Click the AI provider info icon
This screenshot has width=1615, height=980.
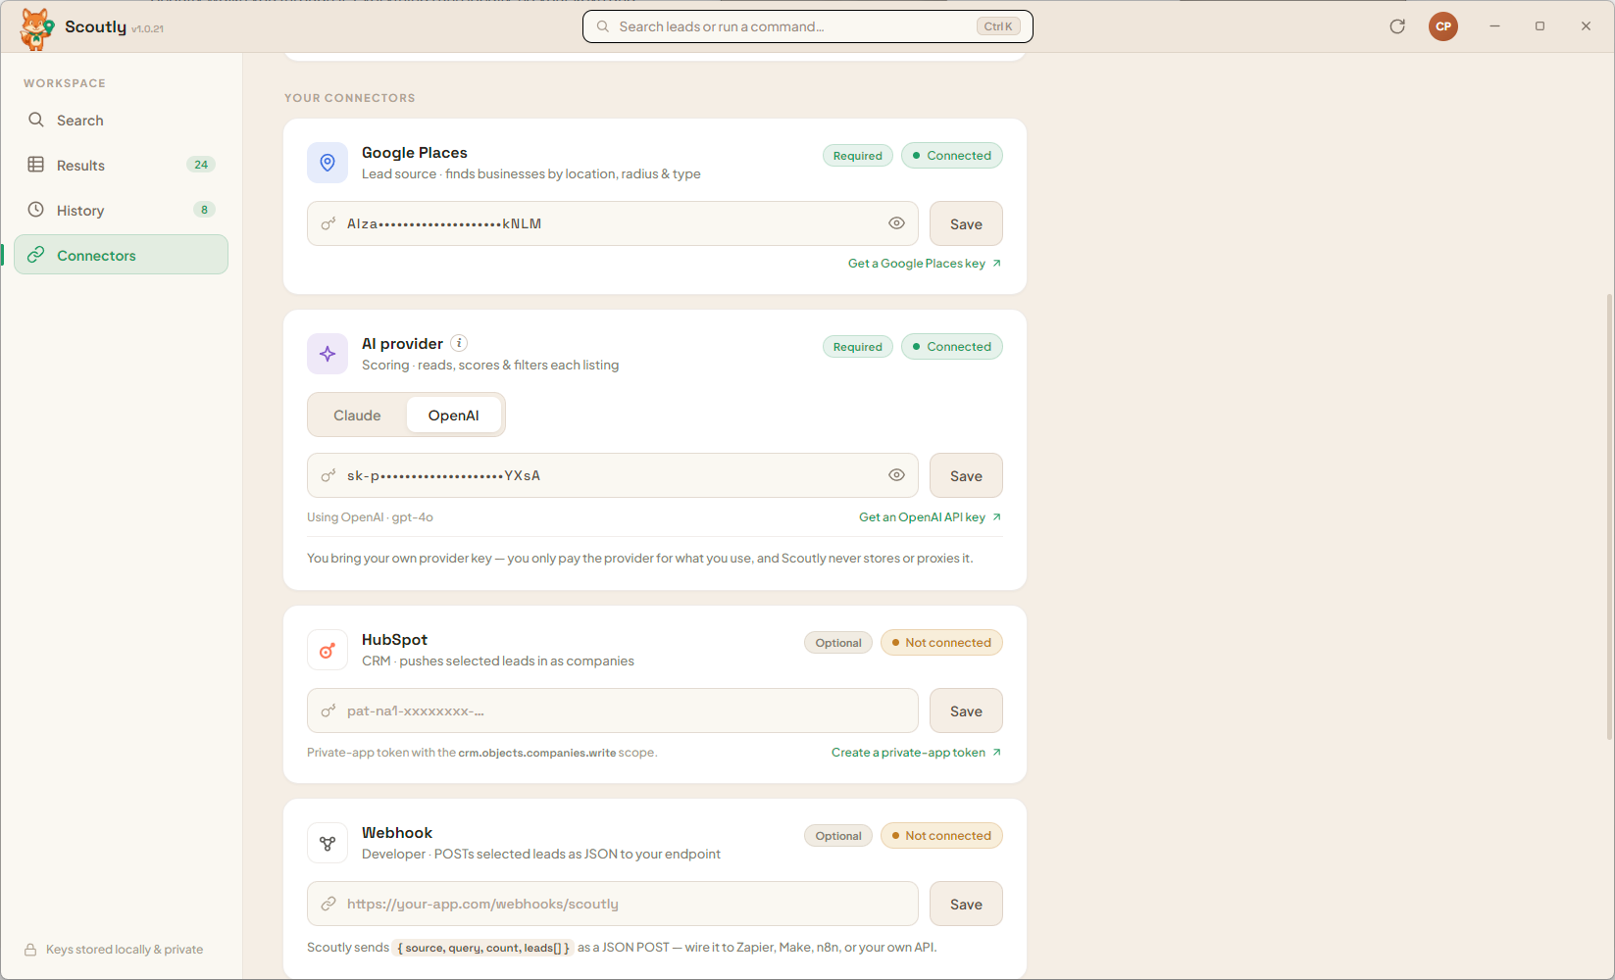[459, 343]
